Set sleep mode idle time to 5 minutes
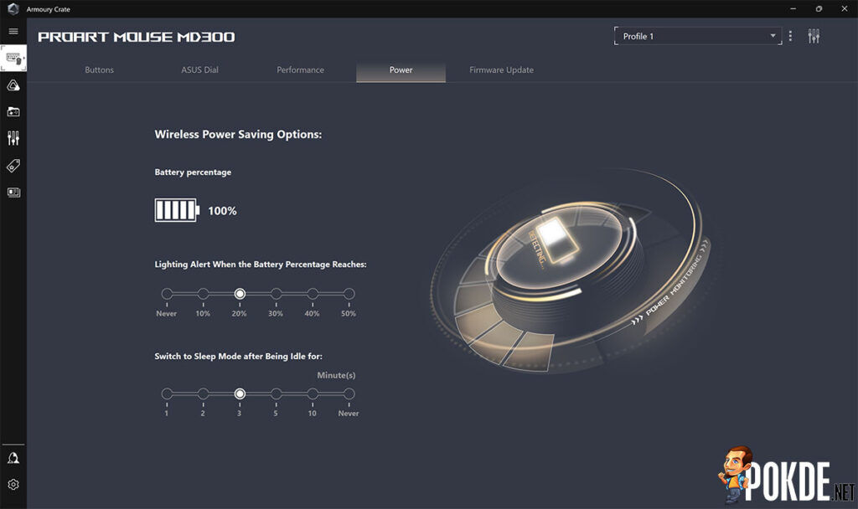 click(276, 393)
